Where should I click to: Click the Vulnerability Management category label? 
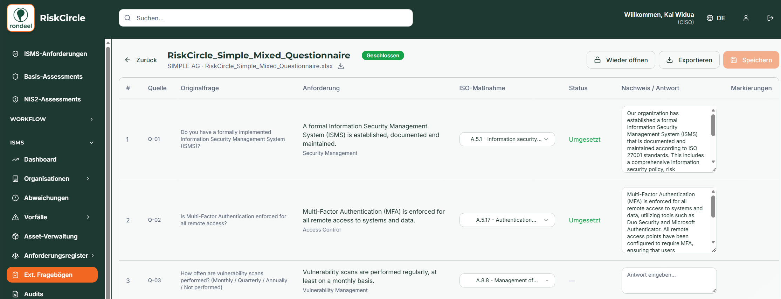(x=335, y=290)
